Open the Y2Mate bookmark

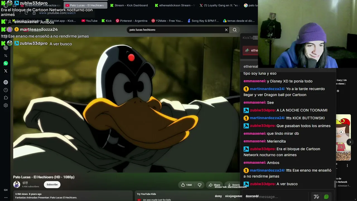pos(167,21)
